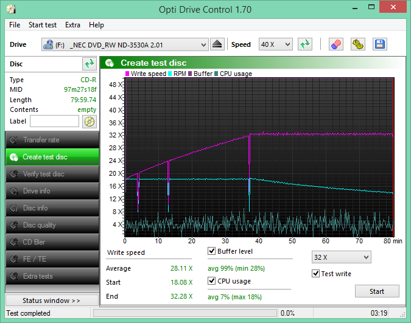Screen dimensions: 411x323
Task: Open the Transfer rate panel
Action: click(52, 140)
